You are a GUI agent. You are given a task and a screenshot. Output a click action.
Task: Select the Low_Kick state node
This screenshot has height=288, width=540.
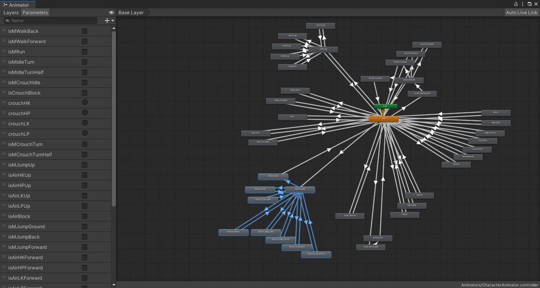pyautogui.click(x=482, y=141)
